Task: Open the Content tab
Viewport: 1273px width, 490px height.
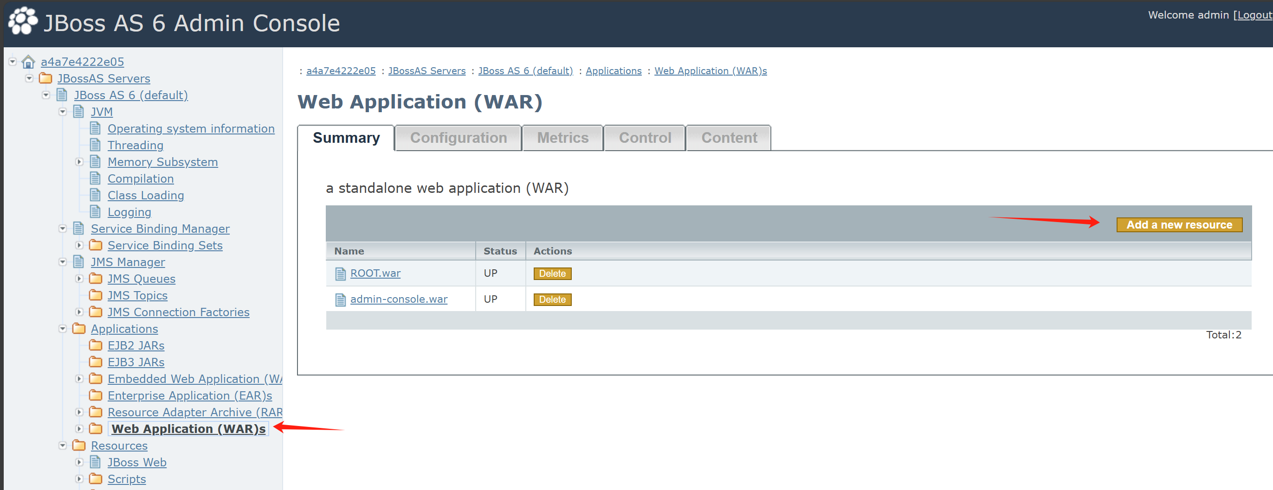Action: 729,138
